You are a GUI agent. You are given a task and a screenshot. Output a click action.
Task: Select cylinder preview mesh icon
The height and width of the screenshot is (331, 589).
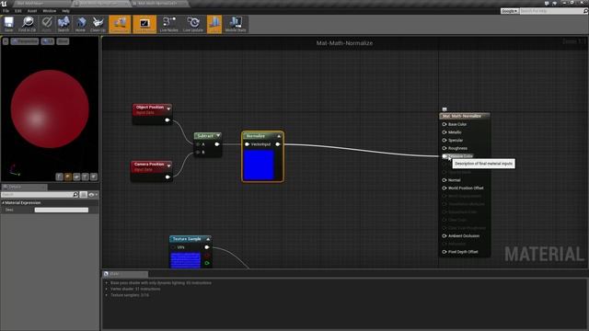click(x=59, y=177)
